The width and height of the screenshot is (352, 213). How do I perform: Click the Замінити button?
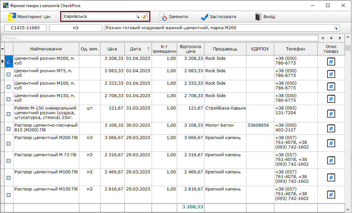pos(173,16)
